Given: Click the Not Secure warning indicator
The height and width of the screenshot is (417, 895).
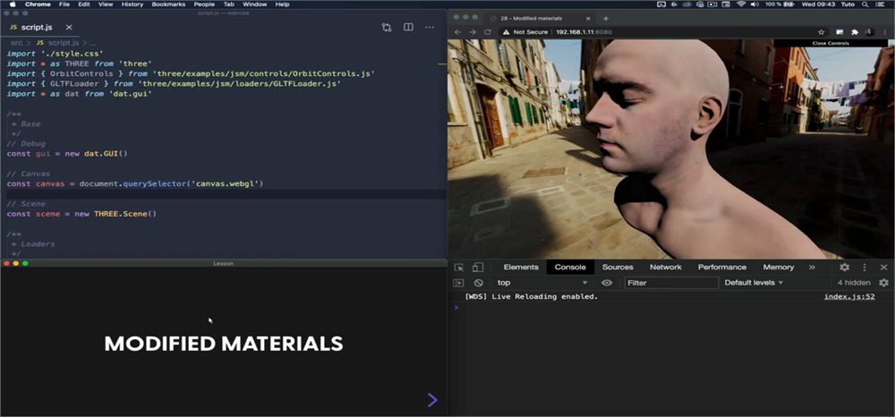Looking at the screenshot, I should click(x=525, y=32).
